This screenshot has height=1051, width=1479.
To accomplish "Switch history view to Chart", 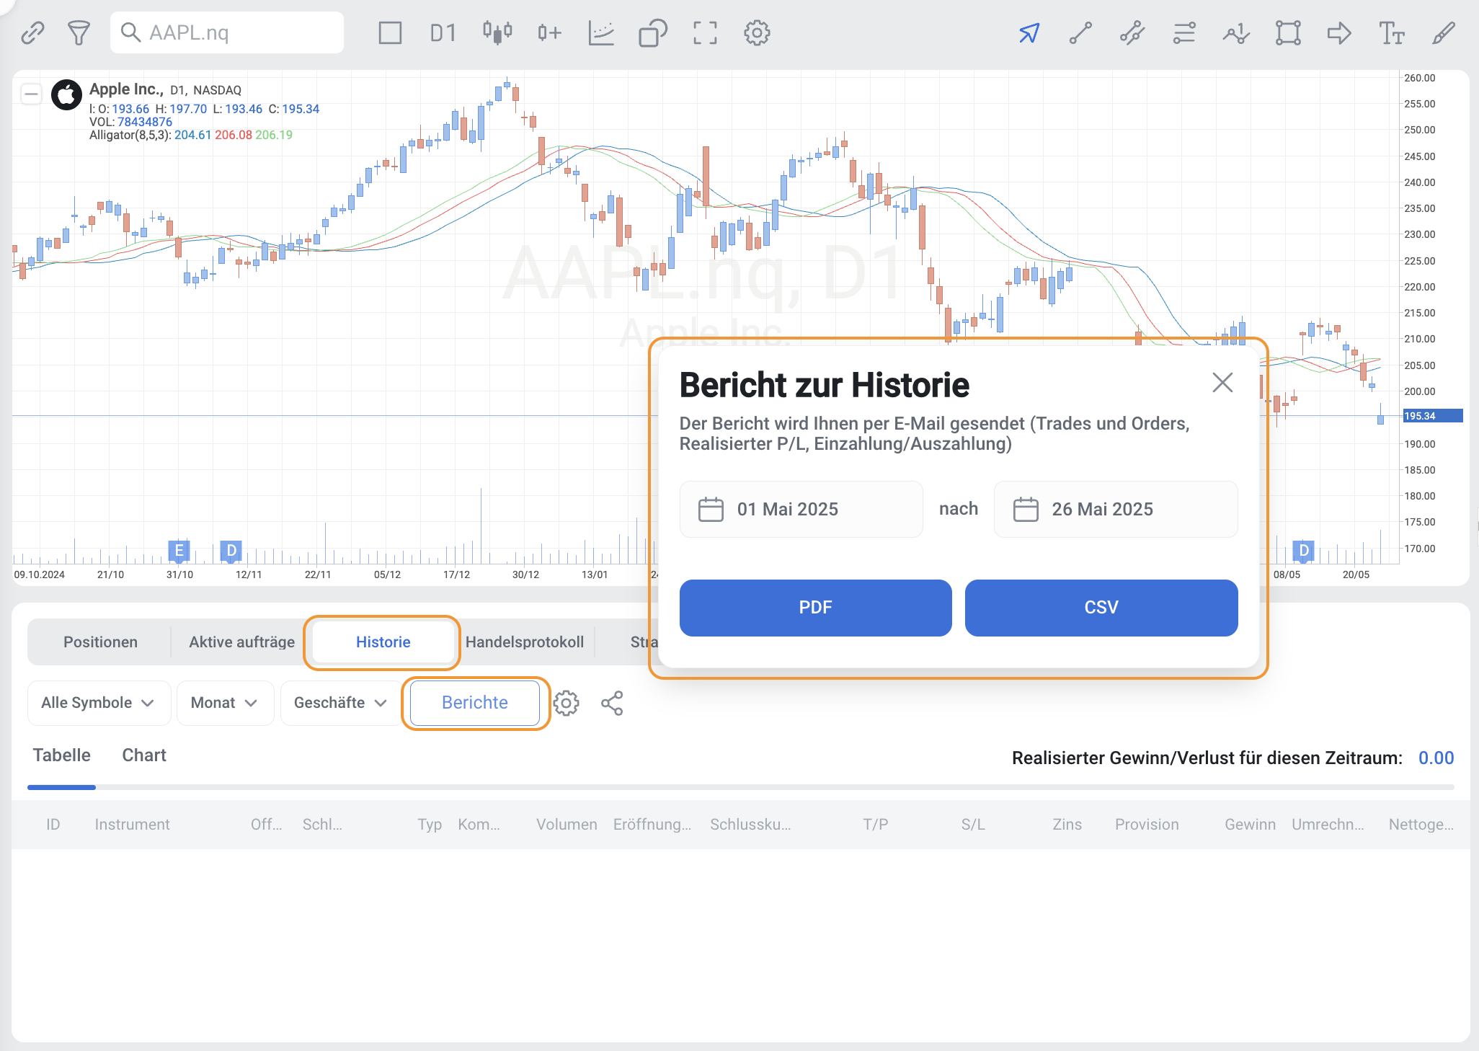I will [144, 755].
